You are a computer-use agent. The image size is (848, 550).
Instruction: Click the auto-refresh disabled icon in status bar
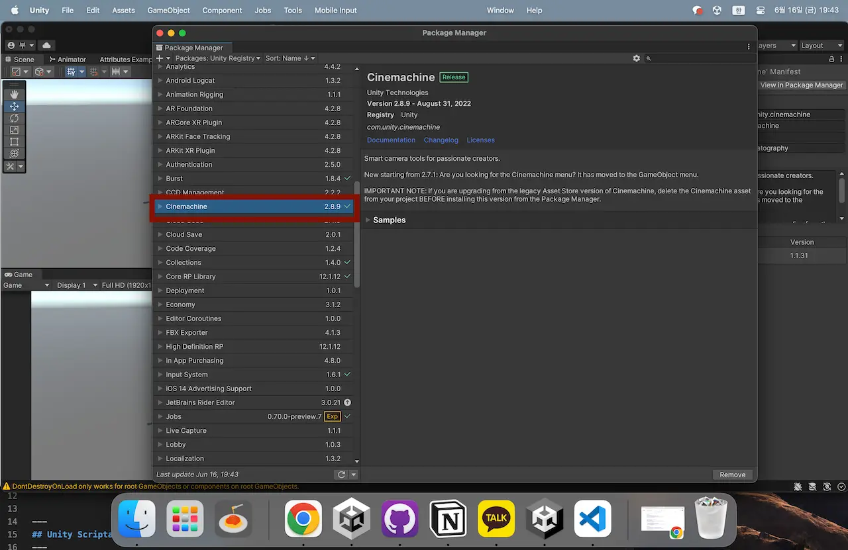[826, 486]
